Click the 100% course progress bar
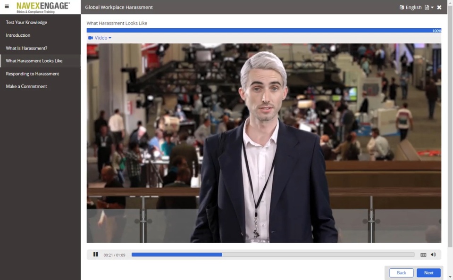Viewport: 453px width, 280px height. [x=264, y=31]
